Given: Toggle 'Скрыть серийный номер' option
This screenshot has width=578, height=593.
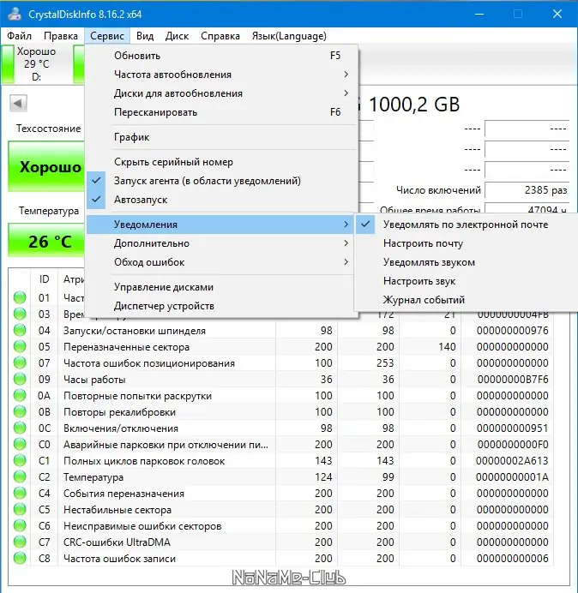Looking at the screenshot, I should (x=222, y=162).
